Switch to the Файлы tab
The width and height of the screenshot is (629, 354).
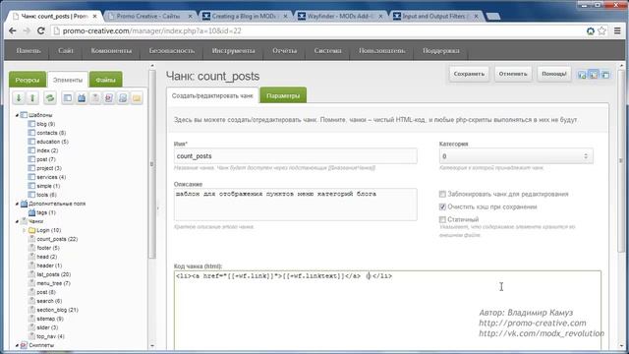coord(105,80)
